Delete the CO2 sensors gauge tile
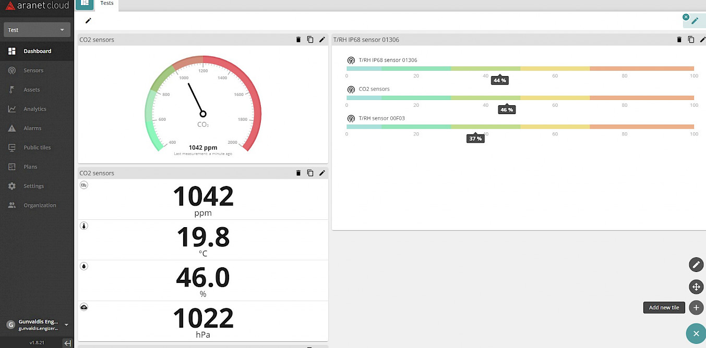This screenshot has height=348, width=706. (x=298, y=40)
